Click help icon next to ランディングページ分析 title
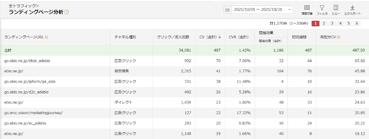The image size is (369, 139). point(67,12)
